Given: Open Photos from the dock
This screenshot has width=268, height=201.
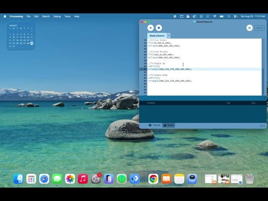Looking at the screenshot, I should click(x=70, y=179).
